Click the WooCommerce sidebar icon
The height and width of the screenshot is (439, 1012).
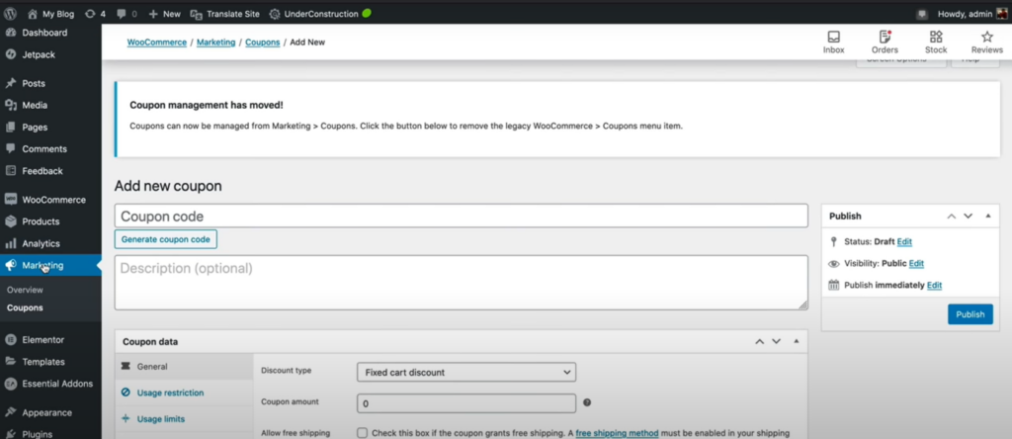pyautogui.click(x=10, y=200)
